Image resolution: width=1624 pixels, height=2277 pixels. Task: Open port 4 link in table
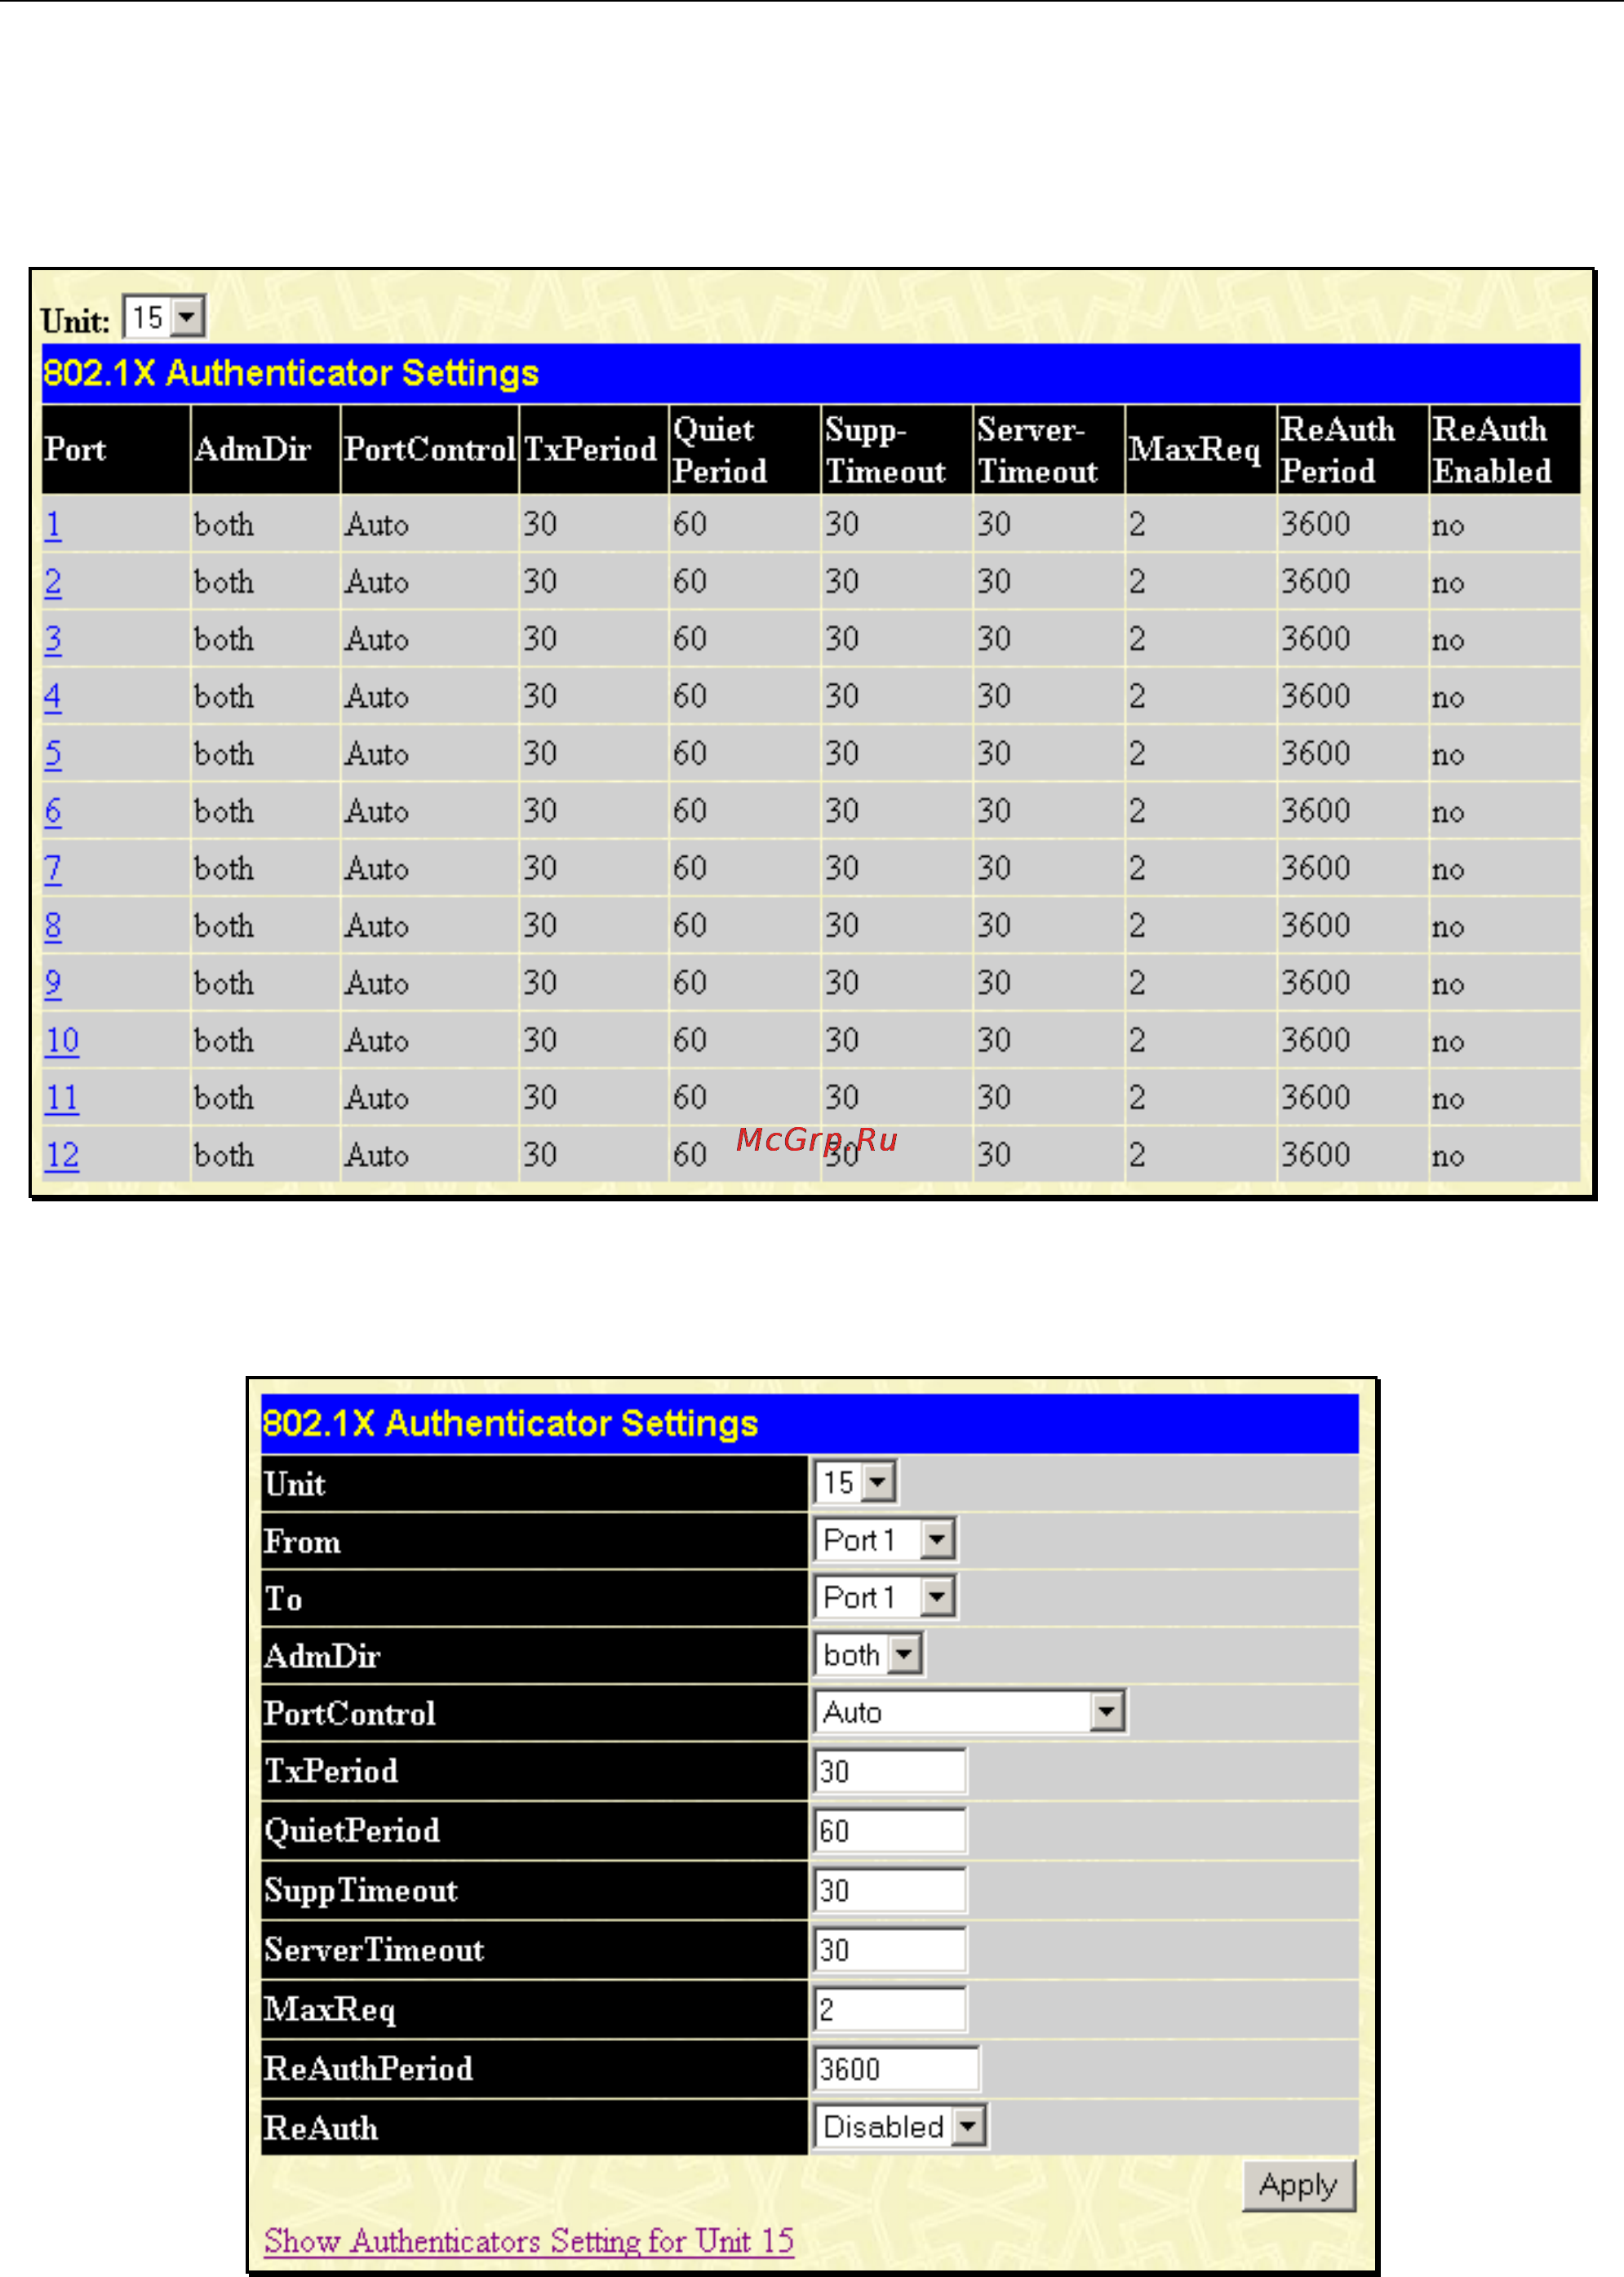point(53,697)
